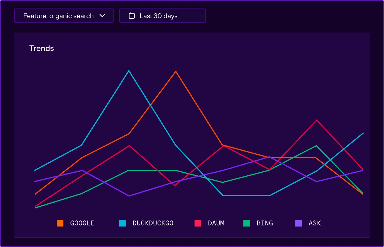Toggle the DUCKDUCKGO series visibility
This screenshot has width=384, height=247.
pos(152,223)
